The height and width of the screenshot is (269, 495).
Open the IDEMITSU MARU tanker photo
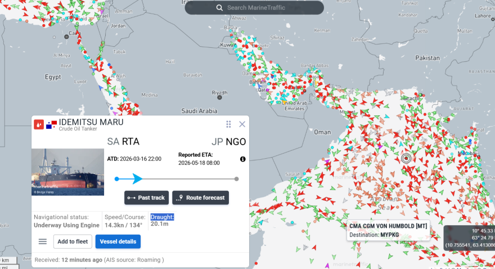(68, 172)
